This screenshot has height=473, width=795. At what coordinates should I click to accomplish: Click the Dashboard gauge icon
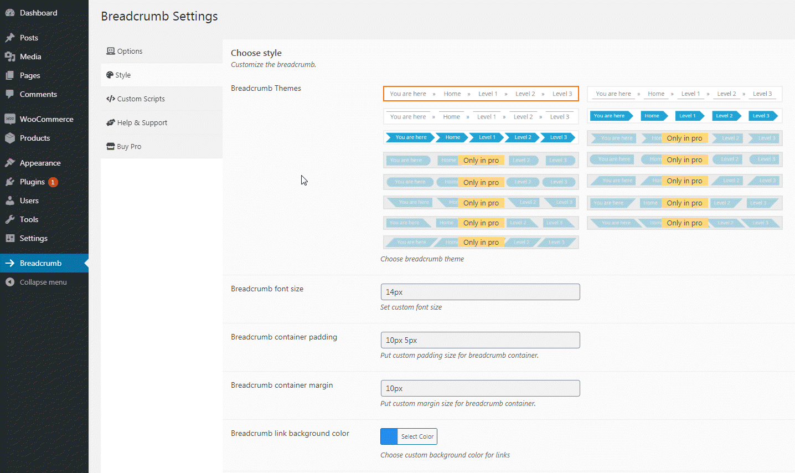click(x=10, y=13)
